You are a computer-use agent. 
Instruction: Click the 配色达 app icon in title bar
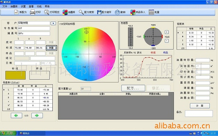pos(2,2)
